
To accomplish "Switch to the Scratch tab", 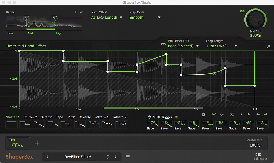I will tap(47, 117).
